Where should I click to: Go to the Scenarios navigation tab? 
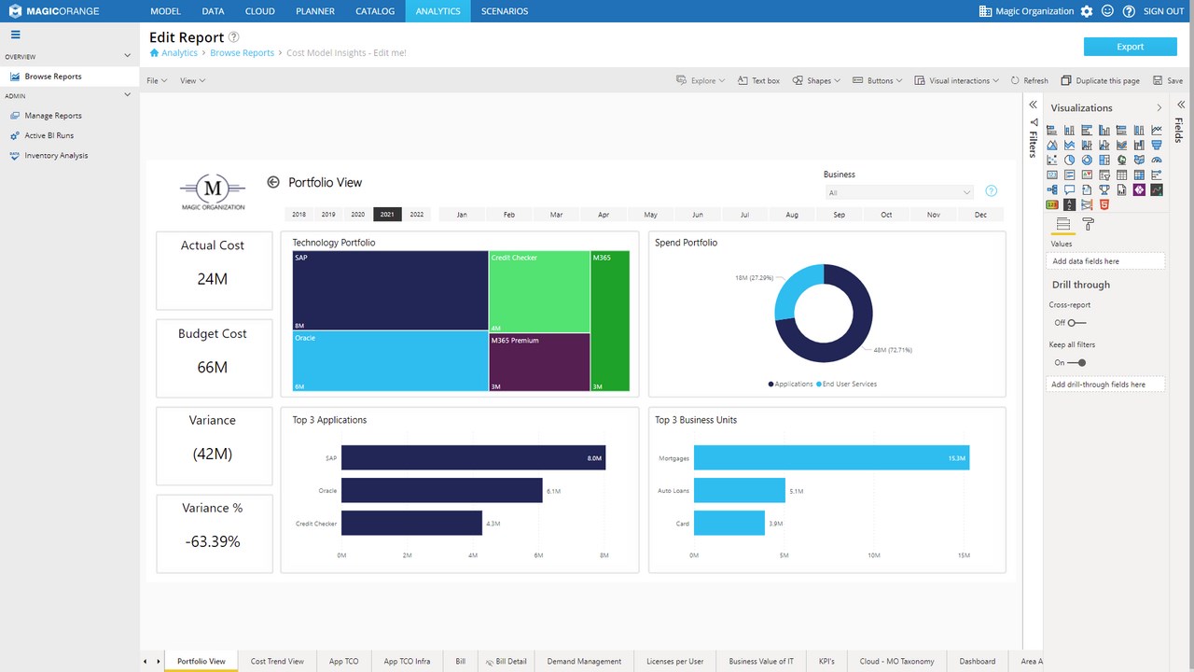(x=504, y=11)
